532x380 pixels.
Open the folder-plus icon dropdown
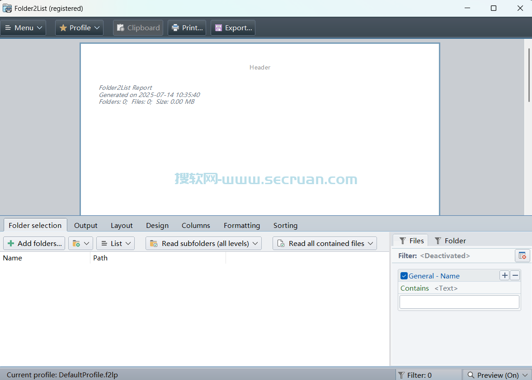pyautogui.click(x=81, y=244)
